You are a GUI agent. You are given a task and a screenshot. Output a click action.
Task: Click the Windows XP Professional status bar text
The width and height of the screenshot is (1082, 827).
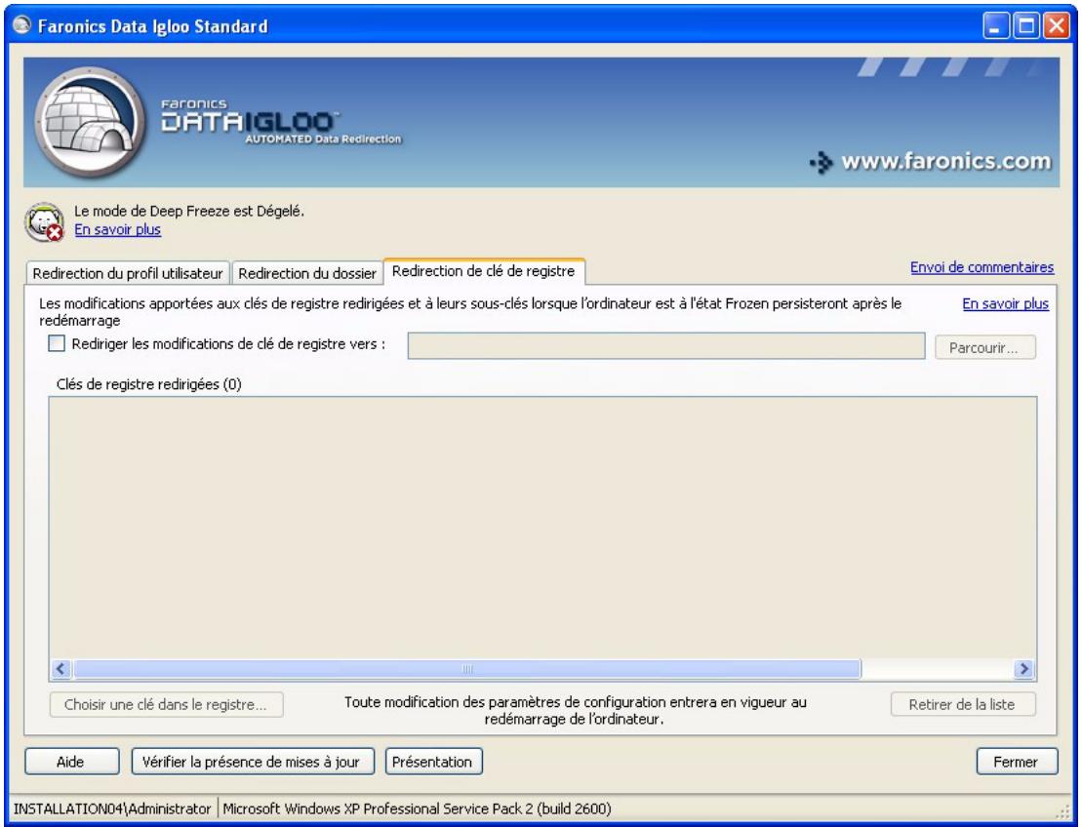pos(417,808)
